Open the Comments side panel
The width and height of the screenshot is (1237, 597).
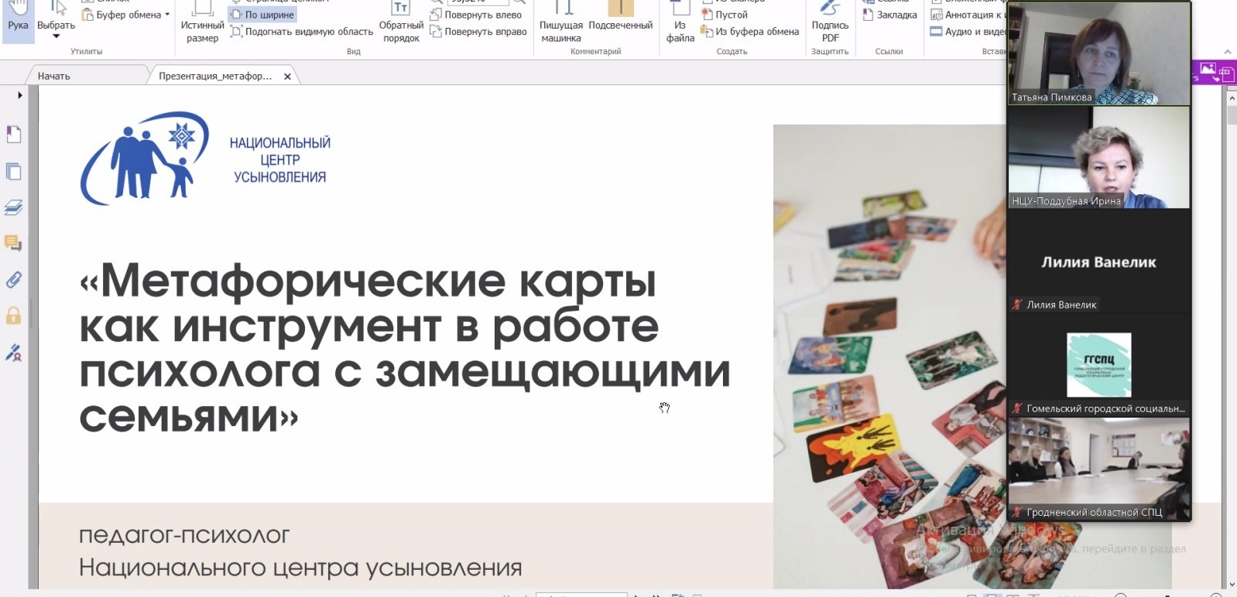14,244
